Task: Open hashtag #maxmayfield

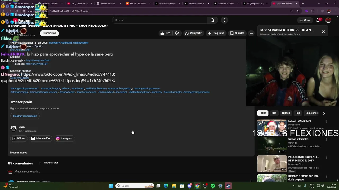Action: 106,92
